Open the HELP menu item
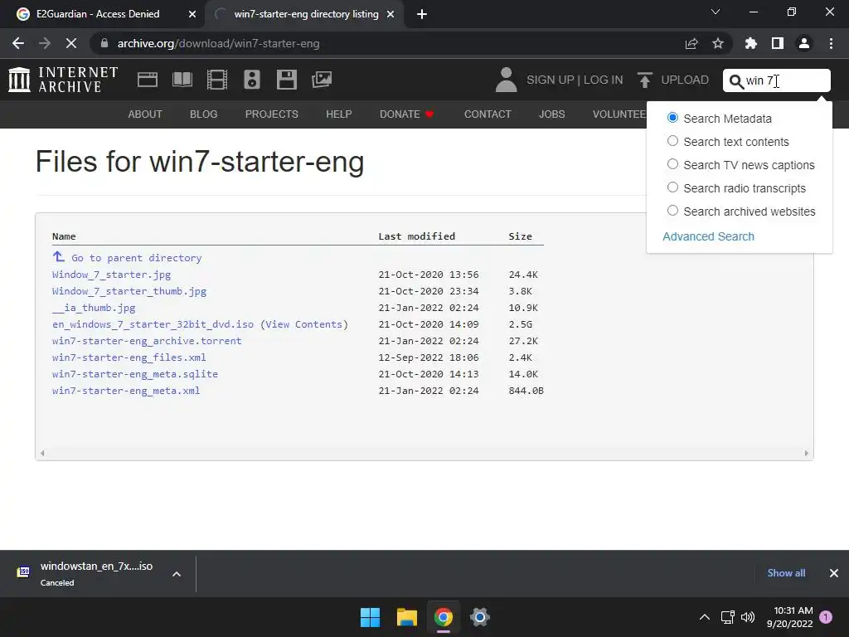 [339, 114]
